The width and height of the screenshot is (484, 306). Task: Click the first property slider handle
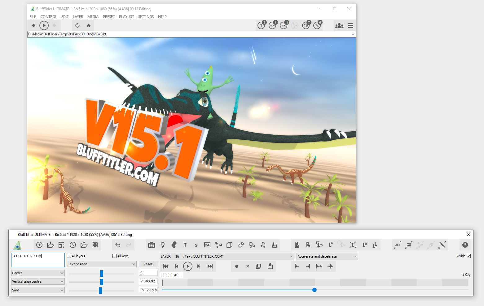(102, 273)
